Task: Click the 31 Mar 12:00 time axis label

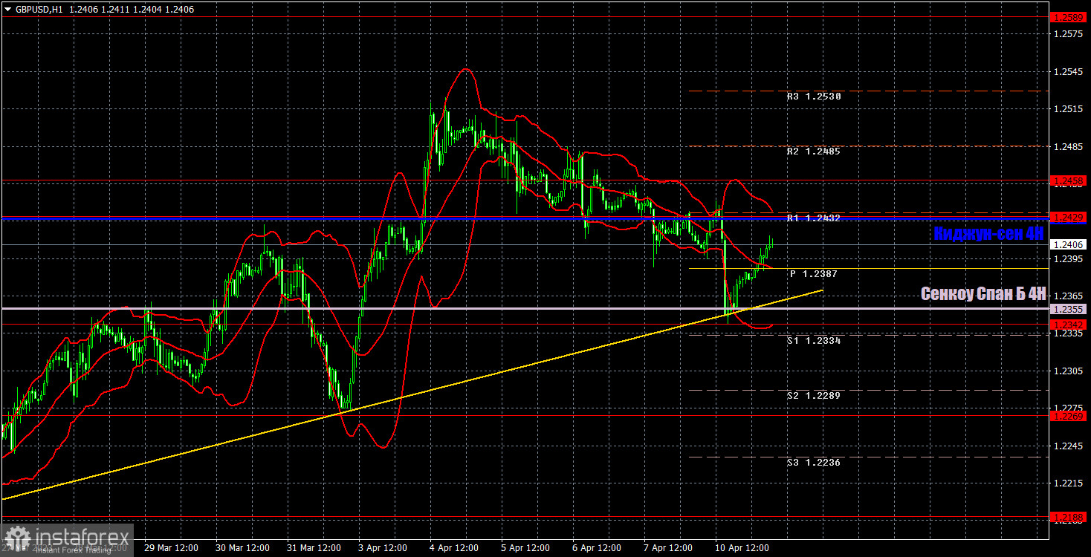Action: pyautogui.click(x=314, y=548)
